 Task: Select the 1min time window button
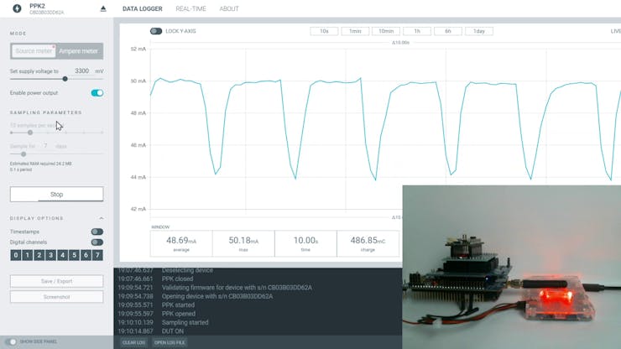355,31
